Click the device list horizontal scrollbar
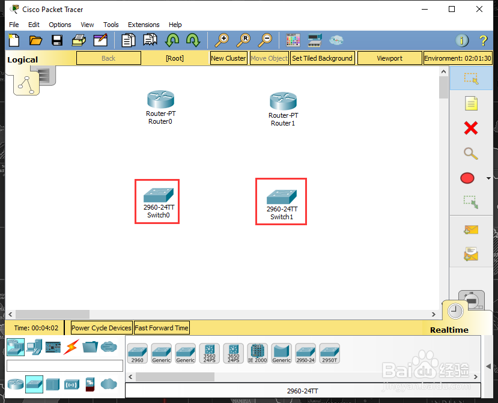This screenshot has height=403, width=498. pyautogui.click(x=175, y=377)
